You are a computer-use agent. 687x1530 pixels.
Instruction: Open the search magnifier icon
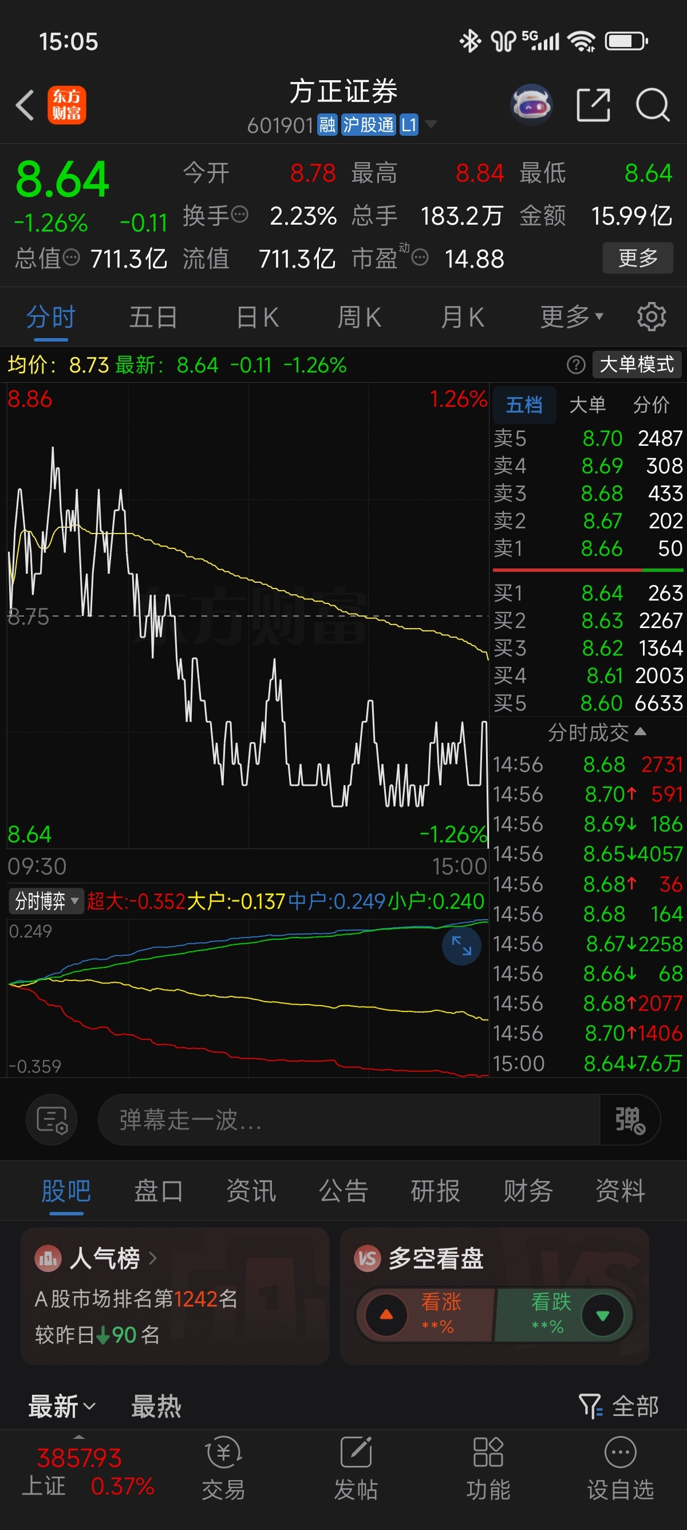point(653,105)
